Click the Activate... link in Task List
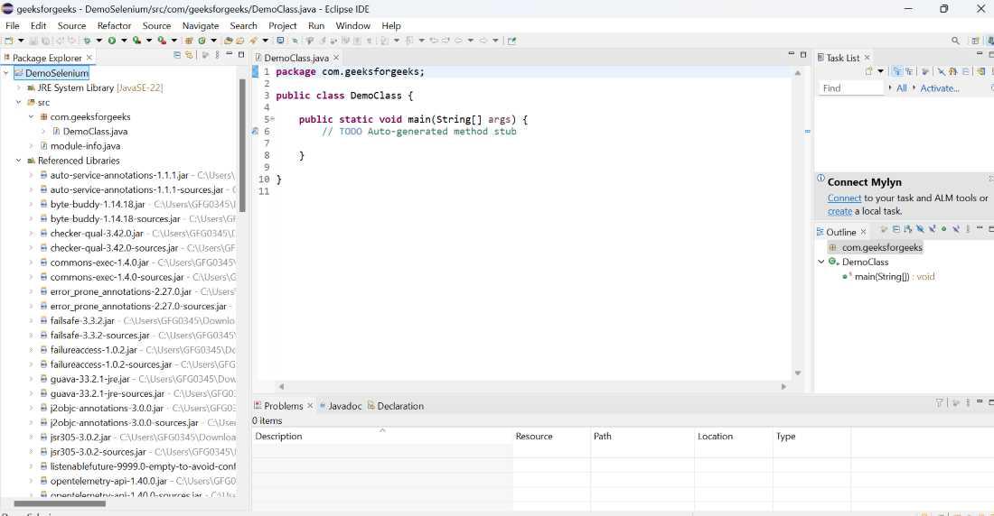This screenshot has width=994, height=516. (x=940, y=88)
